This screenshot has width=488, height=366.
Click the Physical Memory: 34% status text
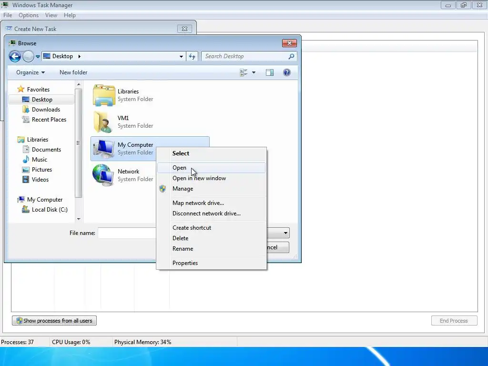142,342
